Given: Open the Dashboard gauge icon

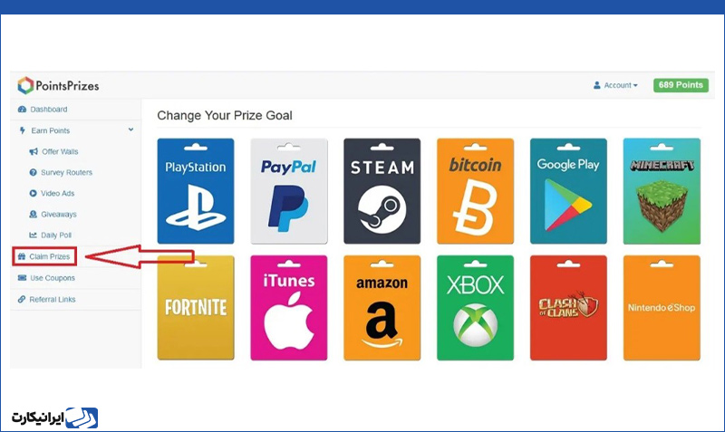Looking at the screenshot, I should pyautogui.click(x=22, y=110).
